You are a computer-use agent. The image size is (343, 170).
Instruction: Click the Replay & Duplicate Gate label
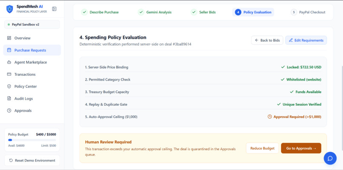click(x=106, y=104)
